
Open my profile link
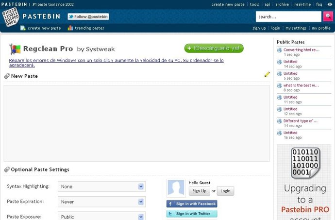pyautogui.click(x=321, y=28)
